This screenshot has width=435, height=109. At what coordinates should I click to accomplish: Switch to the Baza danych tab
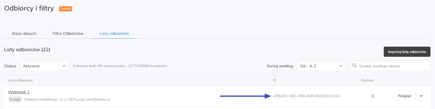click(x=24, y=34)
